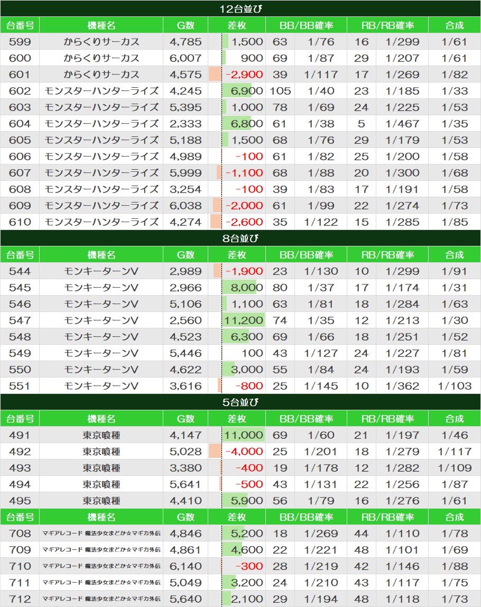The width and height of the screenshot is (481, 607).
Task: Click 差枚 value 5,900 in row 495
Action: 247,501
